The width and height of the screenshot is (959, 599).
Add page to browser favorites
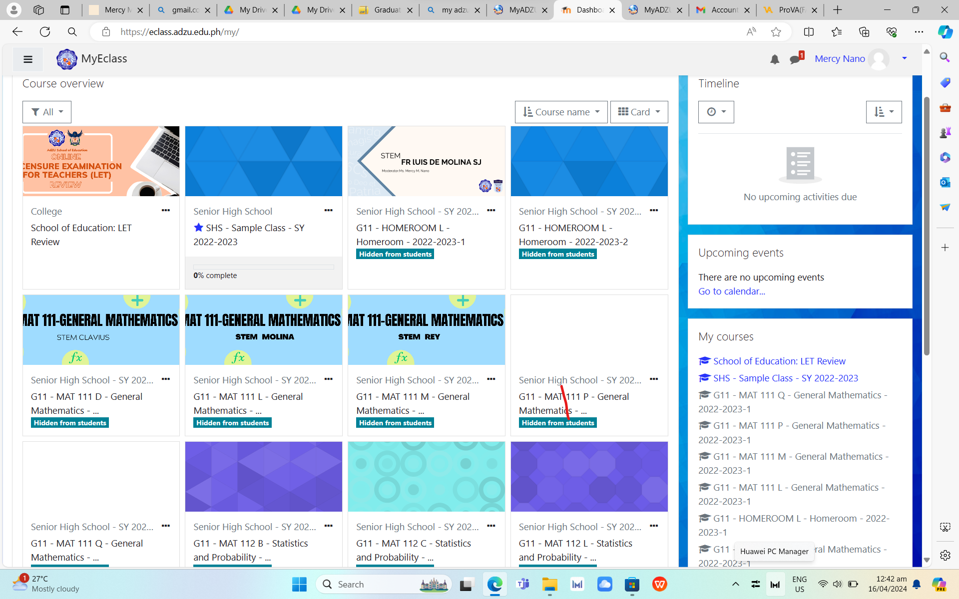click(x=776, y=31)
